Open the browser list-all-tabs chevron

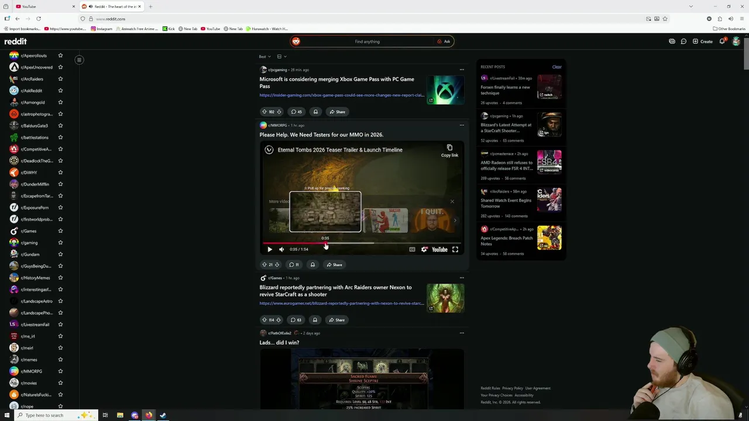pyautogui.click(x=691, y=6)
